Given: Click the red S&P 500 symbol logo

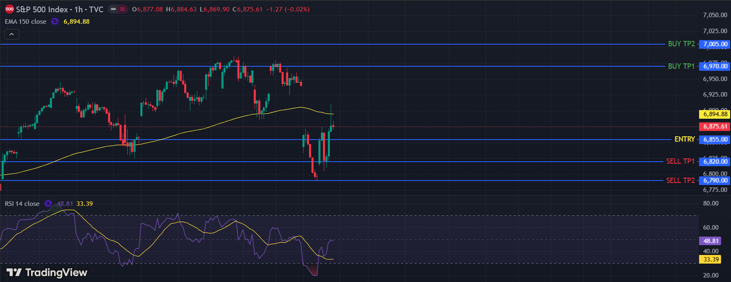Looking at the screenshot, I should (9, 9).
